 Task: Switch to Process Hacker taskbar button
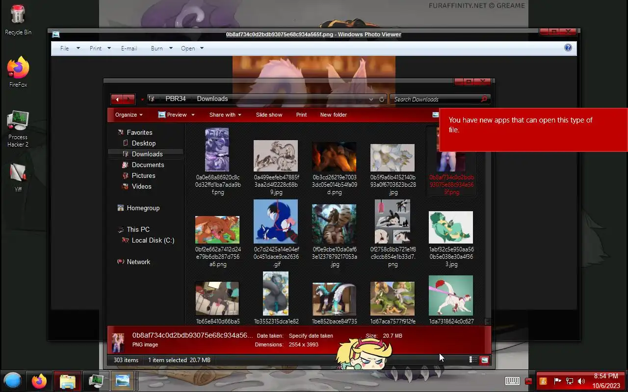tap(95, 381)
